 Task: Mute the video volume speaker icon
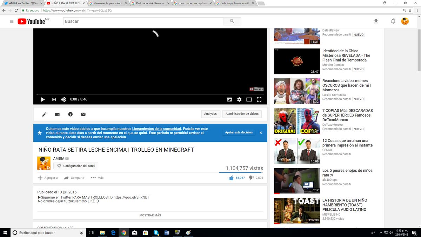pos(64,99)
